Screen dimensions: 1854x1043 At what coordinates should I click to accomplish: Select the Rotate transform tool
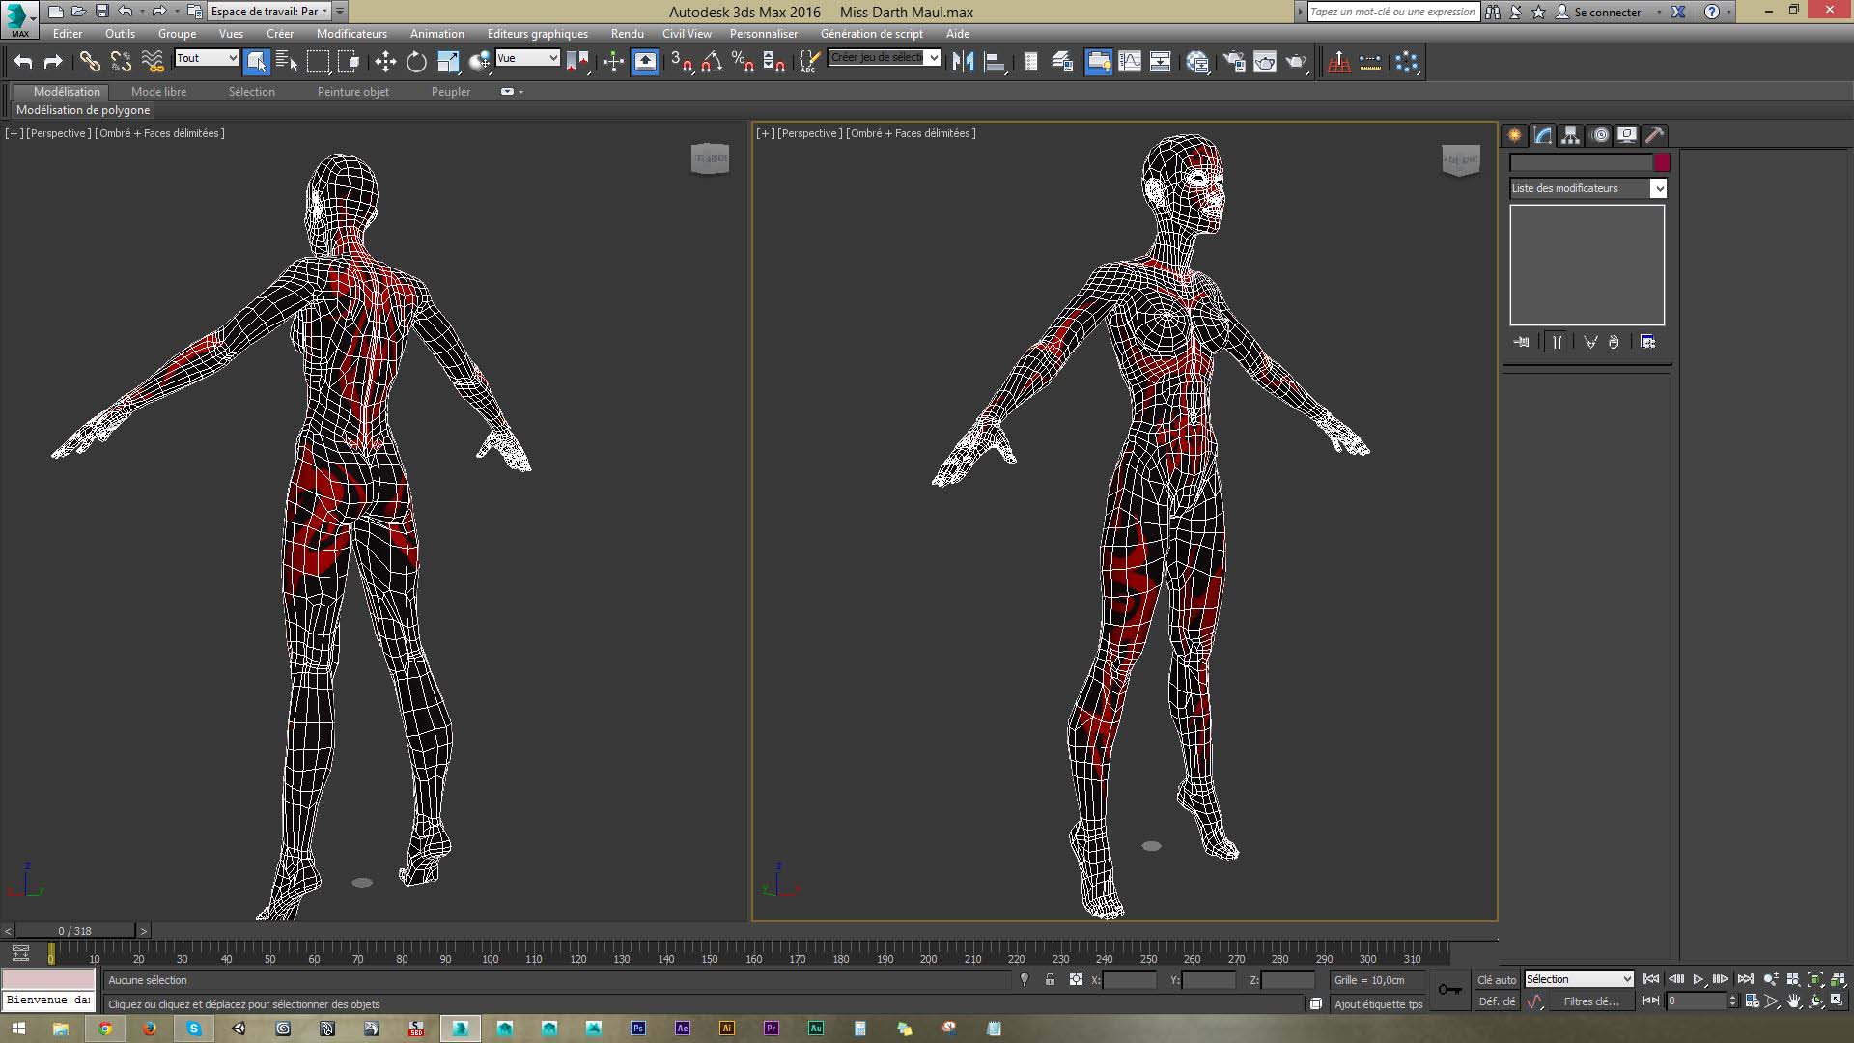[x=416, y=62]
